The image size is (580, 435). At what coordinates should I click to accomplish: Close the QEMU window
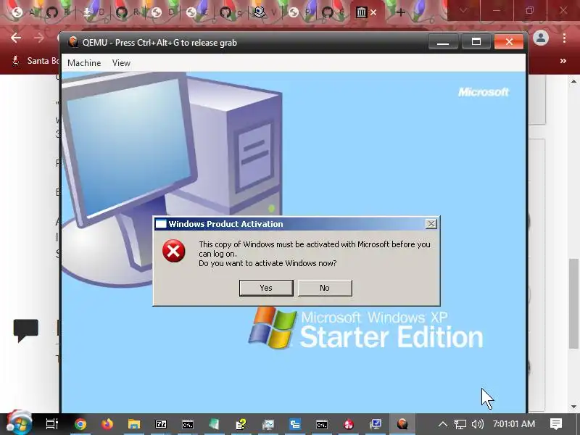(509, 42)
